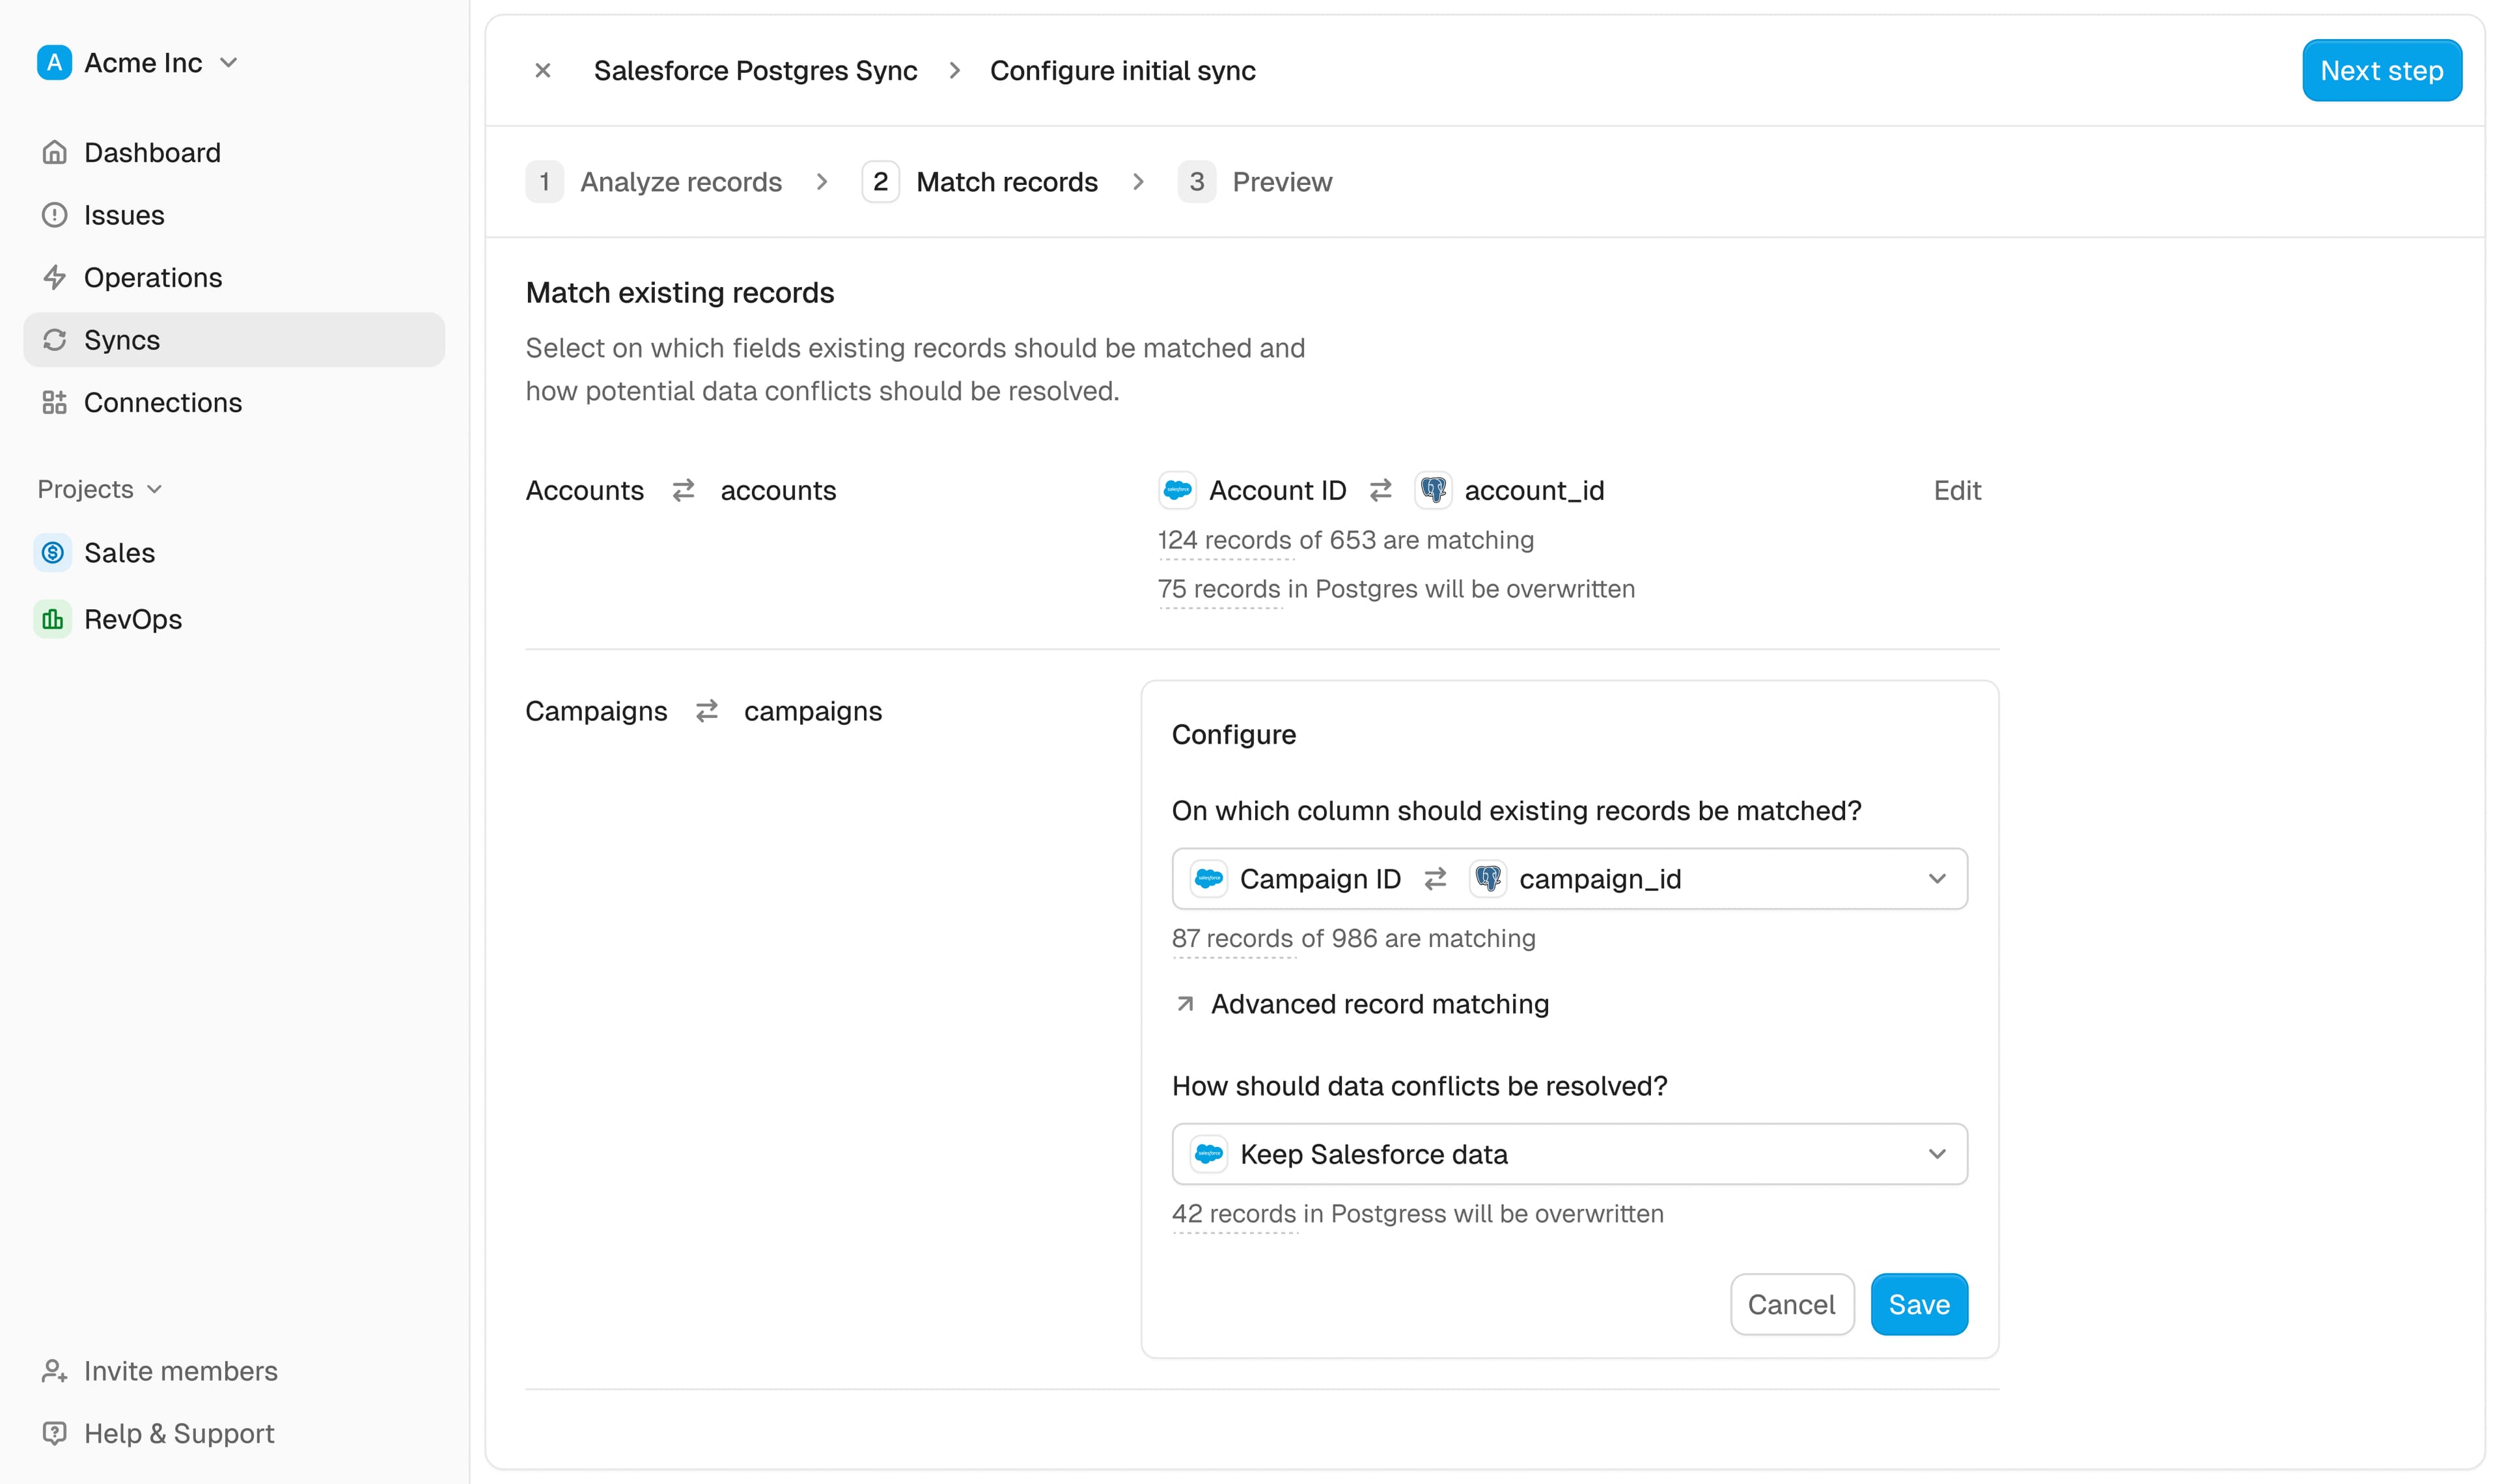Click the Operations lightning bolt icon

[x=54, y=277]
